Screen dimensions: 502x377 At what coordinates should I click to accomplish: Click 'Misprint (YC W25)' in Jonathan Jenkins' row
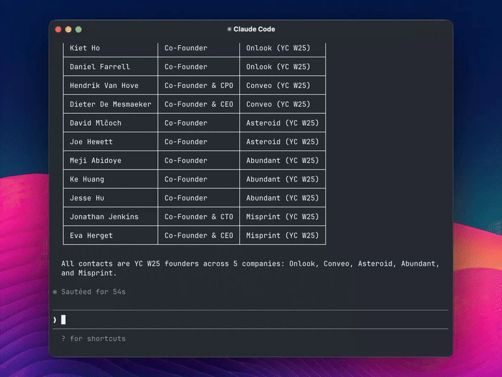coord(282,217)
